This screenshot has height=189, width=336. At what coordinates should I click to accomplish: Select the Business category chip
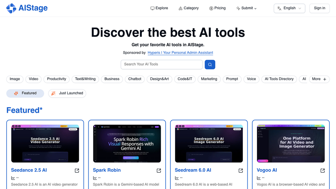(x=112, y=79)
